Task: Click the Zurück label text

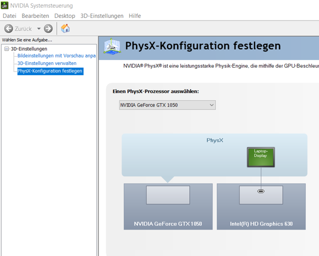Action: (x=23, y=29)
